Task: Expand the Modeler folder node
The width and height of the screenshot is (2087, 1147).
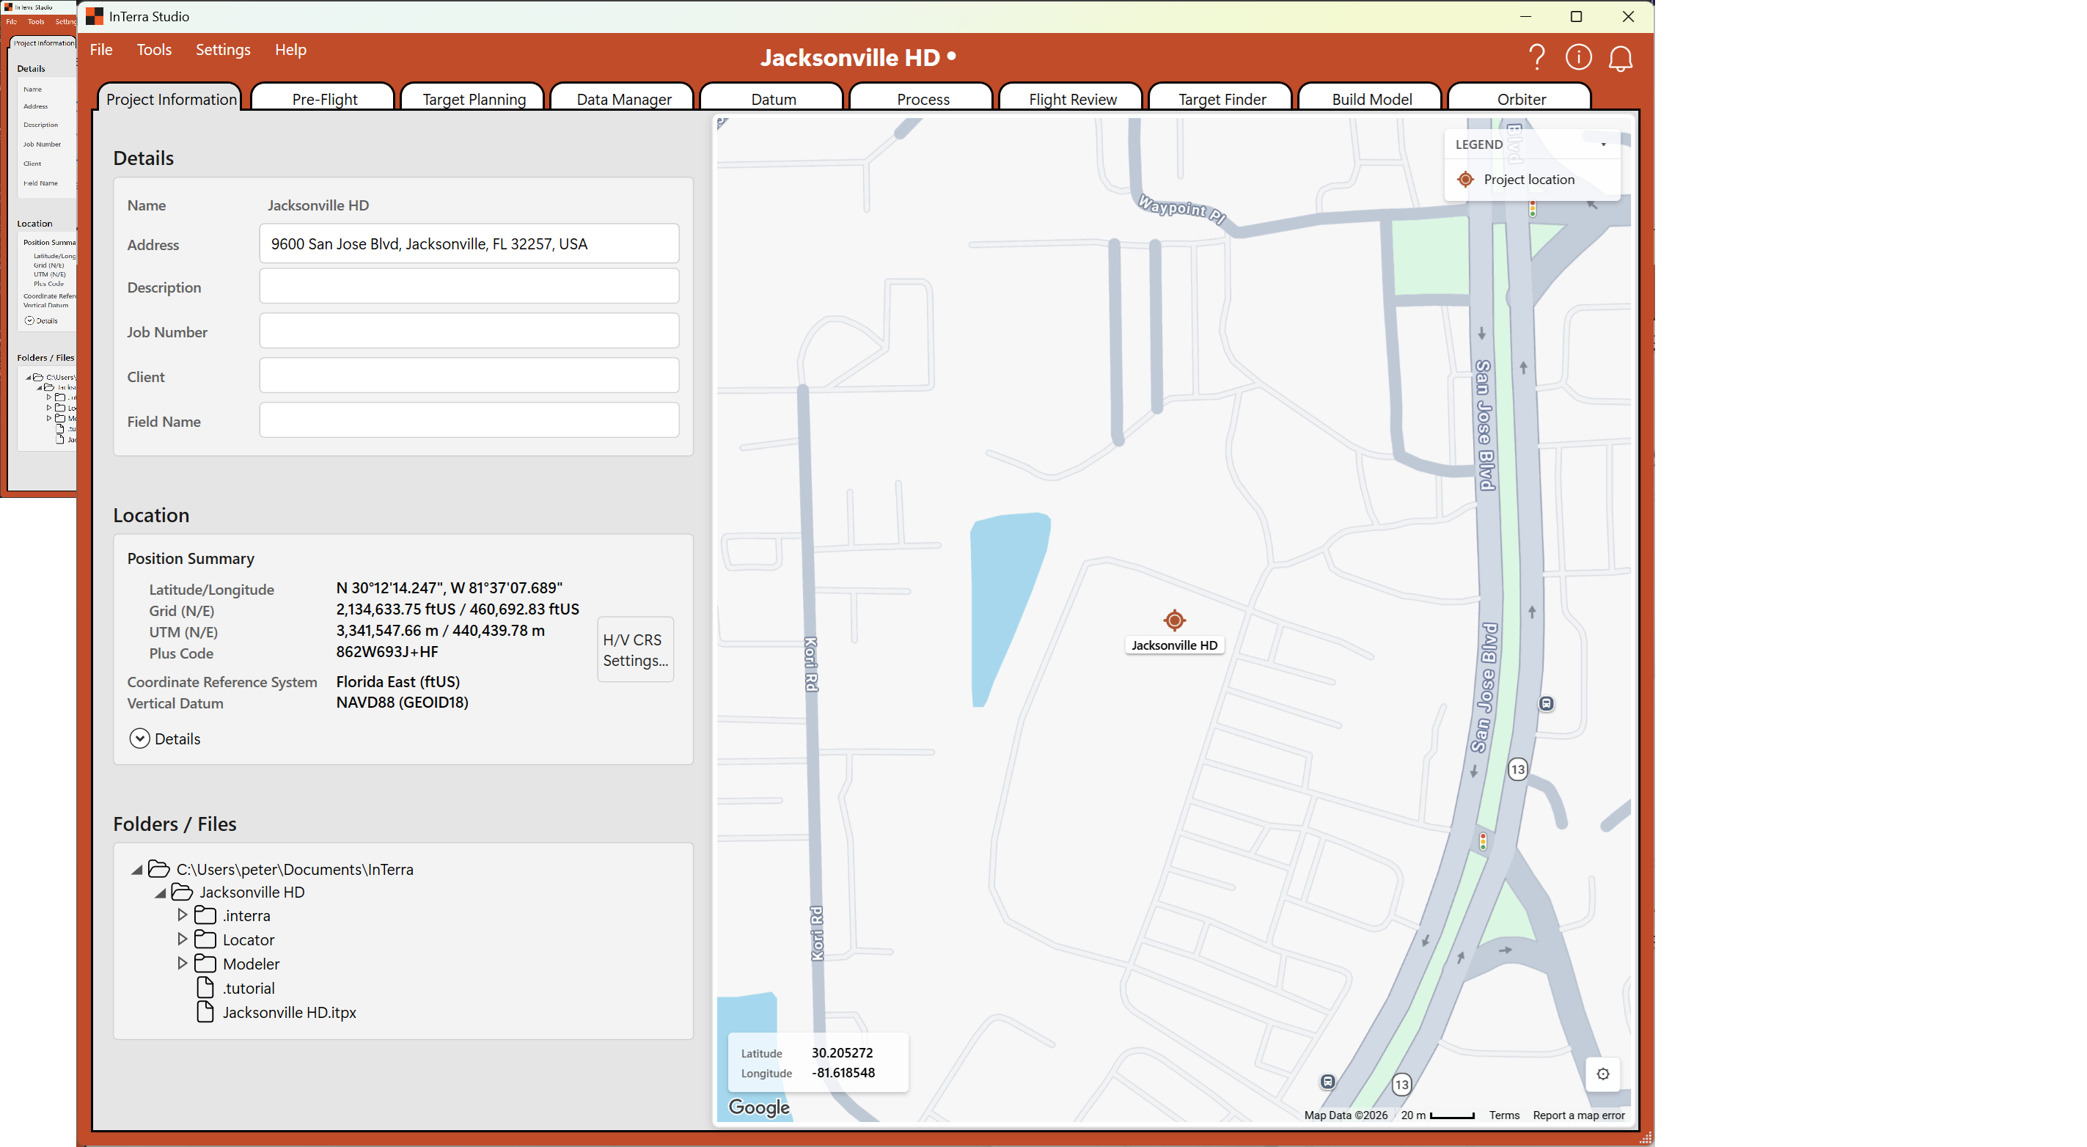Action: click(183, 963)
